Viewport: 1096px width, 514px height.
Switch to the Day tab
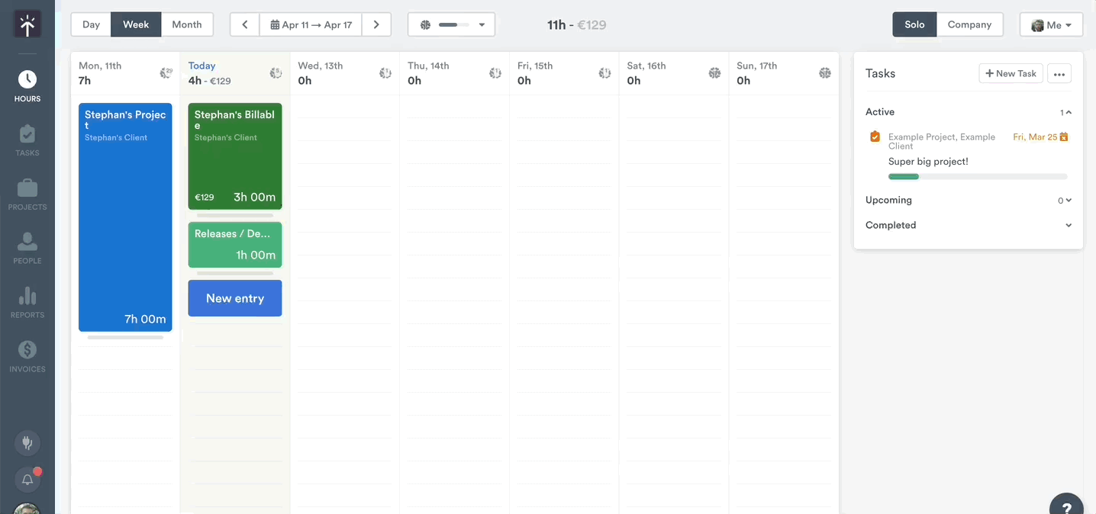[x=90, y=24]
